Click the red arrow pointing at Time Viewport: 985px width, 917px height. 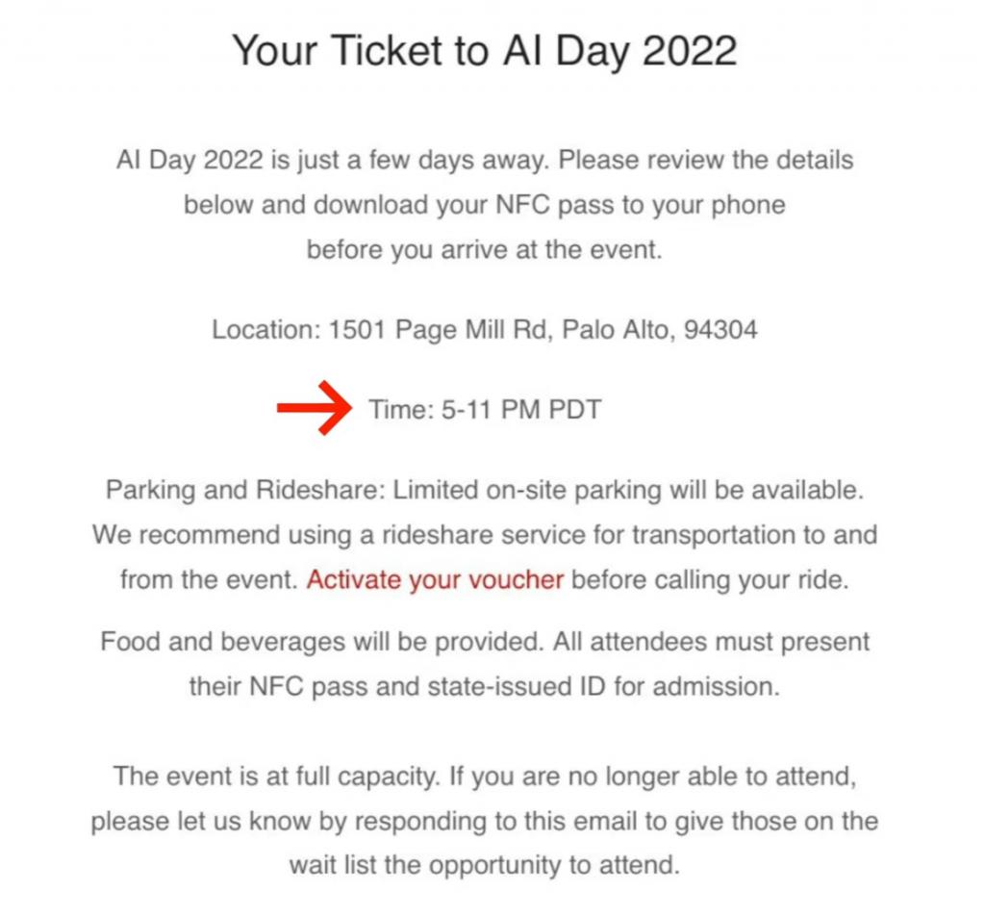pyautogui.click(x=315, y=408)
